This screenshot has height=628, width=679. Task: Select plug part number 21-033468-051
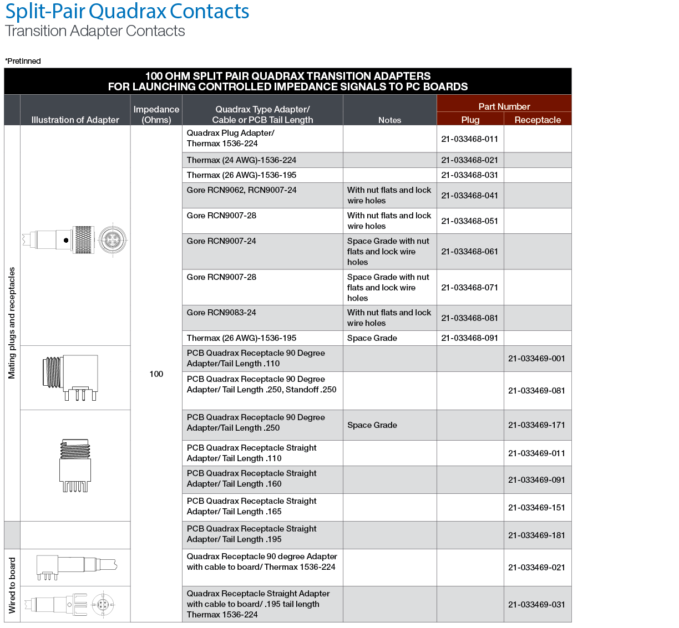tap(470, 221)
